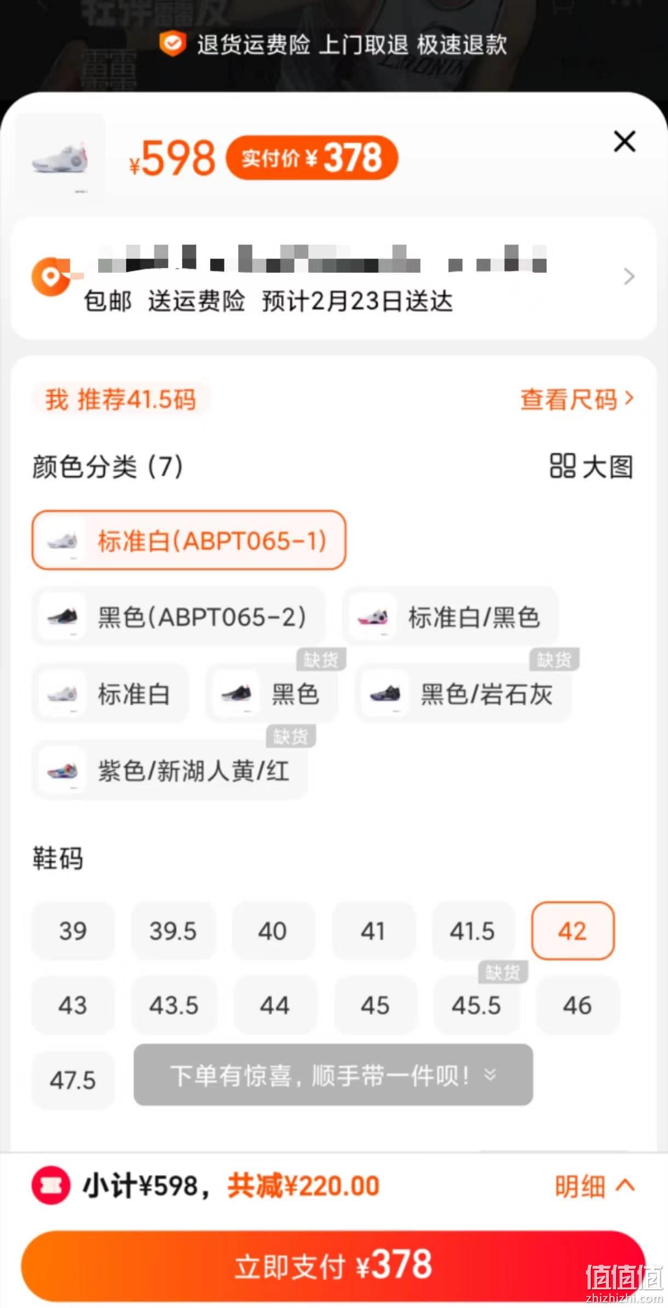The width and height of the screenshot is (668, 1308).
Task: Open the 查看尺码 size chart
Action: [577, 399]
